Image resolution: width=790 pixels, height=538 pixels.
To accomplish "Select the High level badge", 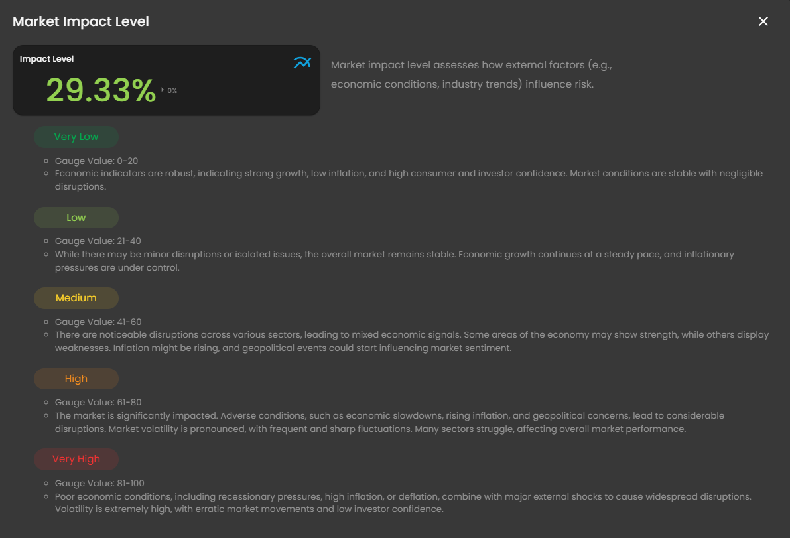I will 76,379.
